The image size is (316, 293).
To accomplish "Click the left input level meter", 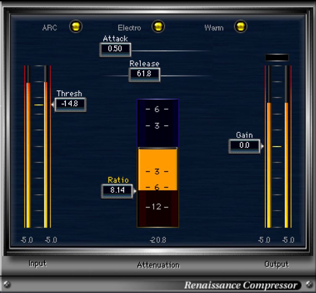I will point(28,146).
